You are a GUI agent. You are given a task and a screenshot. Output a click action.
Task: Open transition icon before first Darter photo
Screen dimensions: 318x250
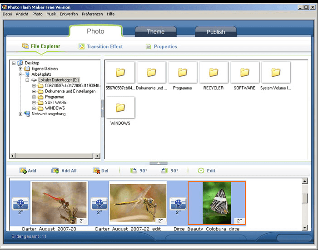click(20, 203)
